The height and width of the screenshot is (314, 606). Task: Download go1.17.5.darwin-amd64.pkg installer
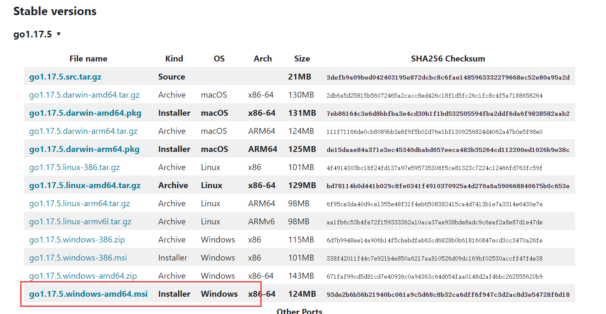(85, 113)
